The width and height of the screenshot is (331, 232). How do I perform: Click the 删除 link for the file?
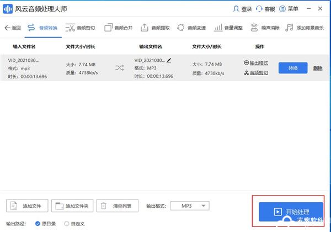pos(318,68)
